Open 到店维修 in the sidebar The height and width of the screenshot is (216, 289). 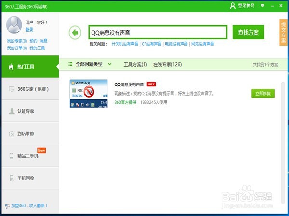point(30,133)
